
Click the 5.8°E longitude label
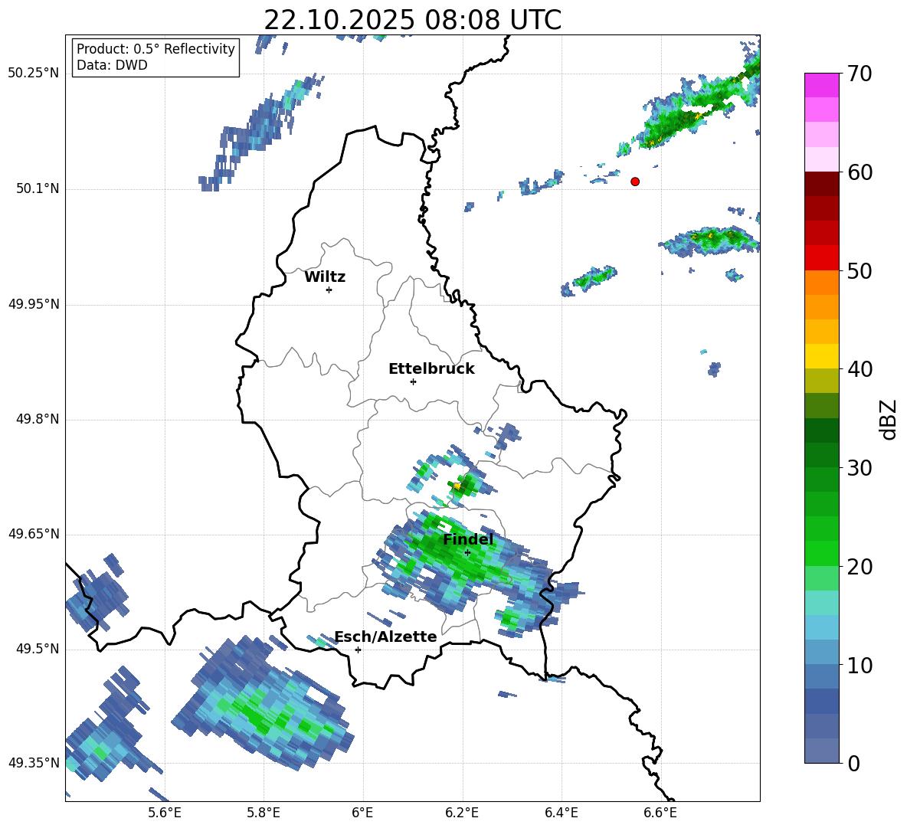click(264, 813)
